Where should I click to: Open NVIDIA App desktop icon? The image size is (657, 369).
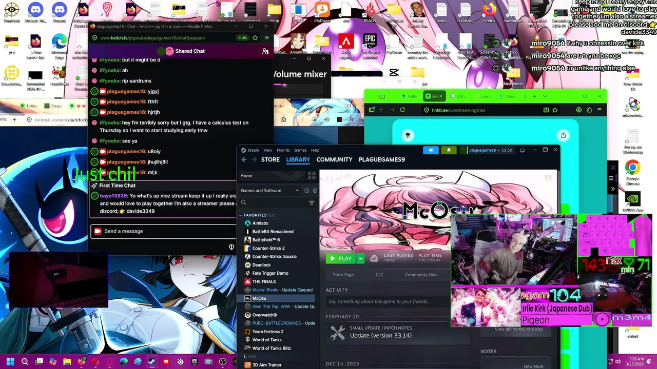(x=632, y=201)
